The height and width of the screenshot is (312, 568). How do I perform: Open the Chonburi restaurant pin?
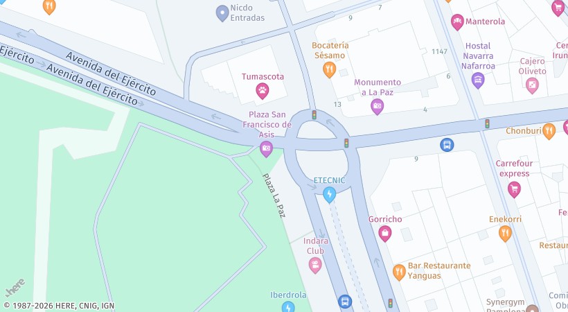[x=549, y=131]
